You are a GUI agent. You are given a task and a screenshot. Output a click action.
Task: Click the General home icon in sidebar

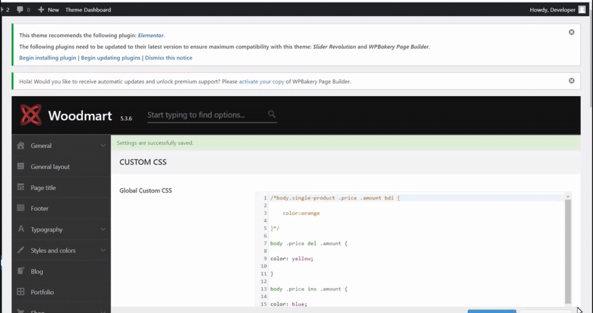pyautogui.click(x=21, y=146)
